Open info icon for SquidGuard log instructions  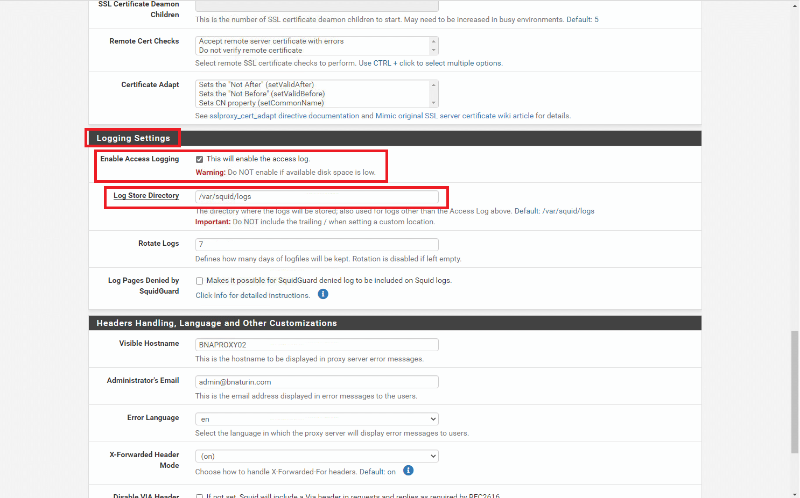point(323,294)
